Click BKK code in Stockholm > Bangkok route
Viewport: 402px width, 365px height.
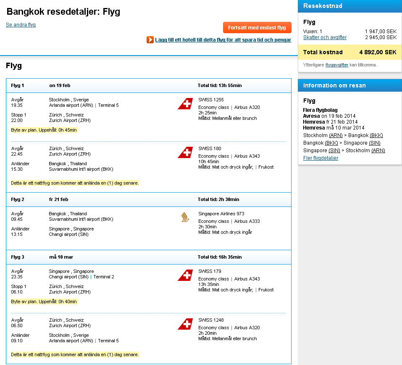tap(376, 135)
